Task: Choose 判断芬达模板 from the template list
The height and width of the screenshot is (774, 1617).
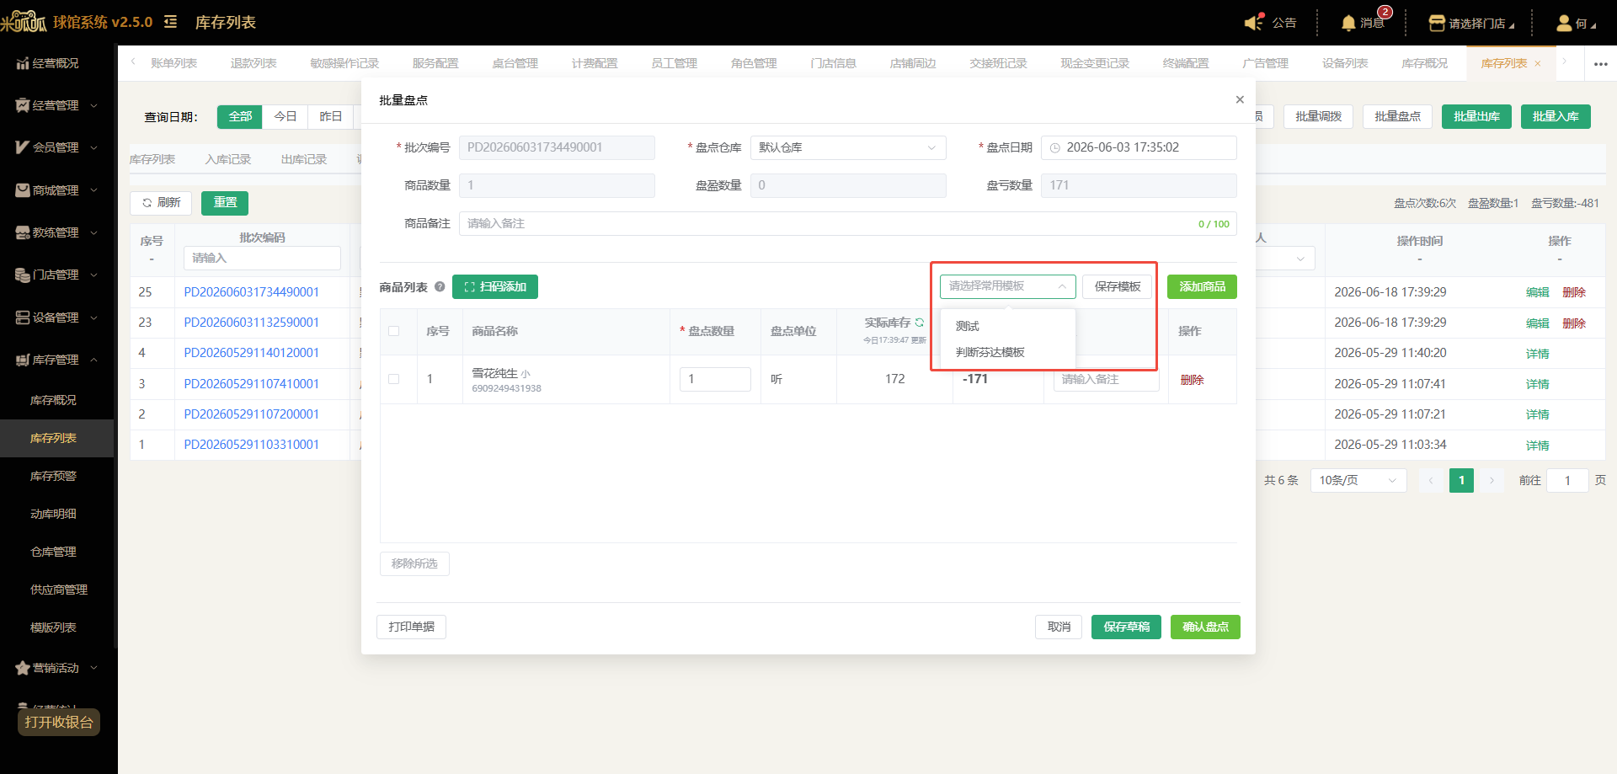Action: pyautogui.click(x=990, y=352)
